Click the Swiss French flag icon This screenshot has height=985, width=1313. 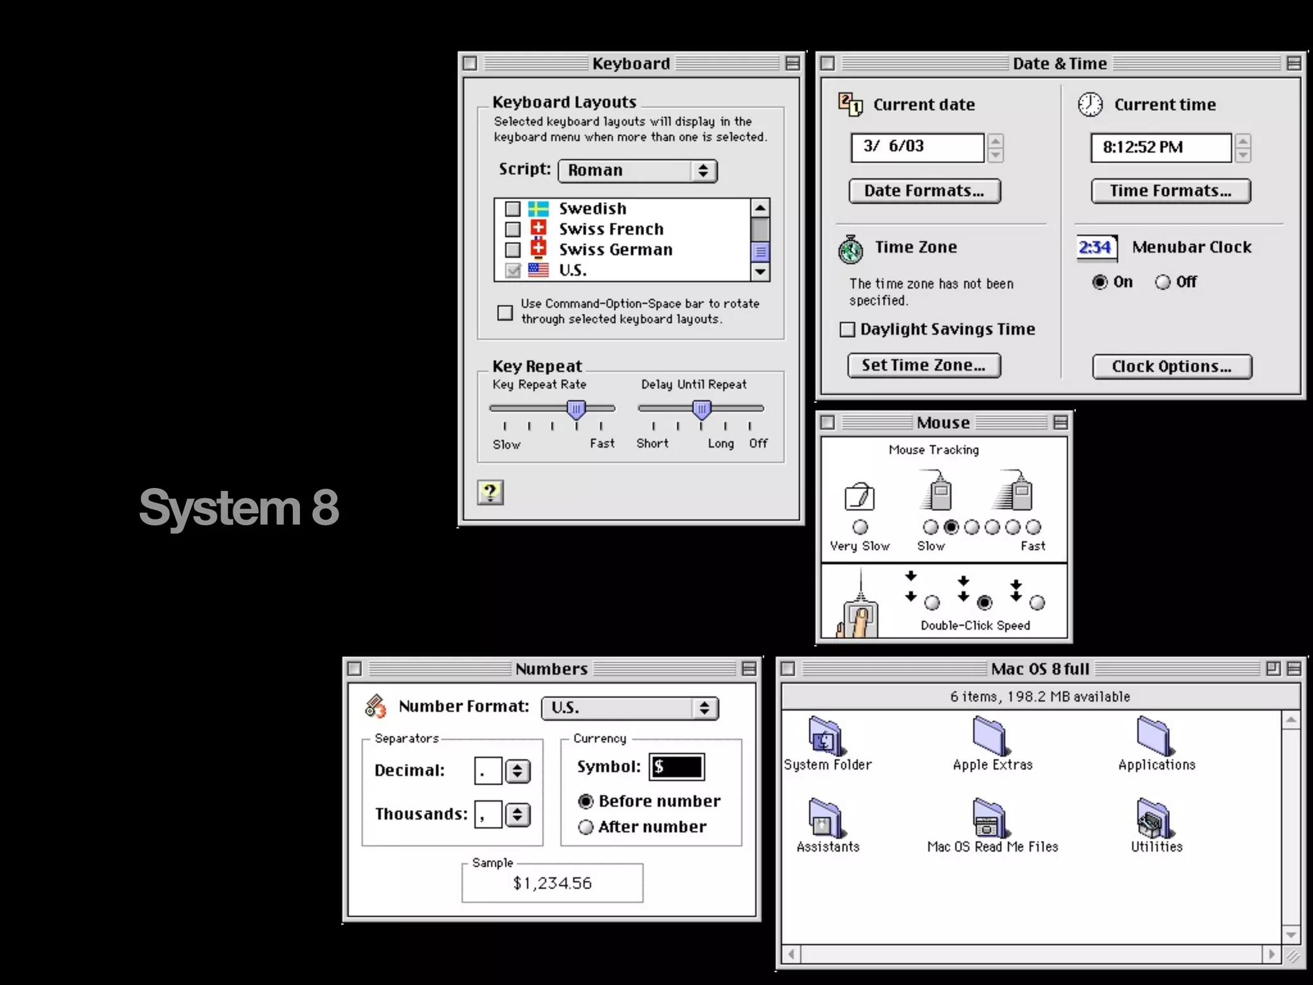click(x=539, y=228)
